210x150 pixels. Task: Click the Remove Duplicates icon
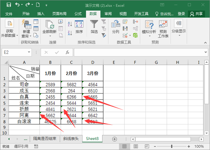pyautogui.click(x=125, y=28)
